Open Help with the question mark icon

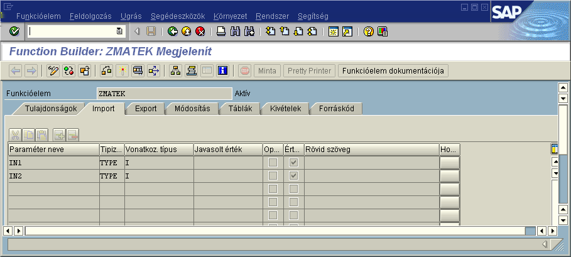[369, 31]
